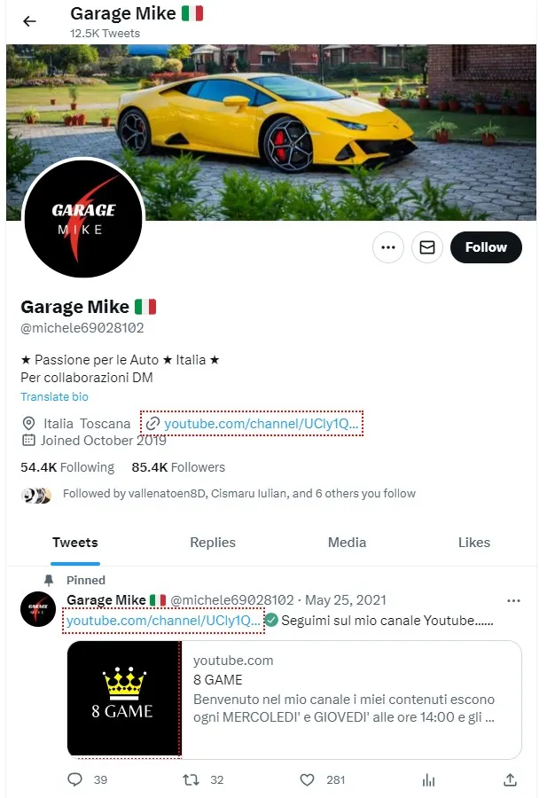The height and width of the screenshot is (798, 547).
Task: Open the youtube.com channel link in bio
Action: point(258,423)
